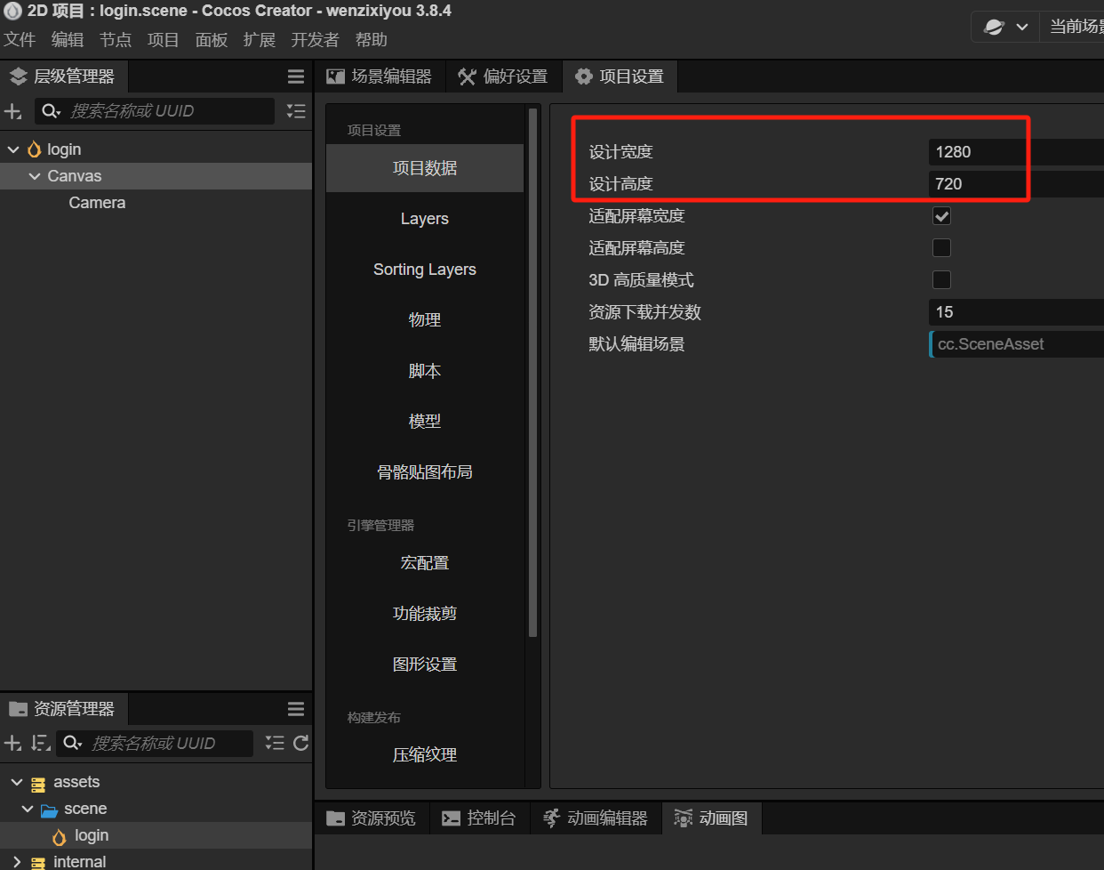Image resolution: width=1104 pixels, height=870 pixels.
Task: Click the sort assets icon
Action: coord(40,743)
